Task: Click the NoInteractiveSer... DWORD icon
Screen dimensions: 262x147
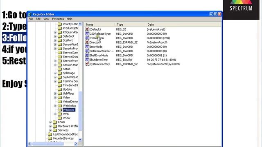Action: click(x=87, y=51)
